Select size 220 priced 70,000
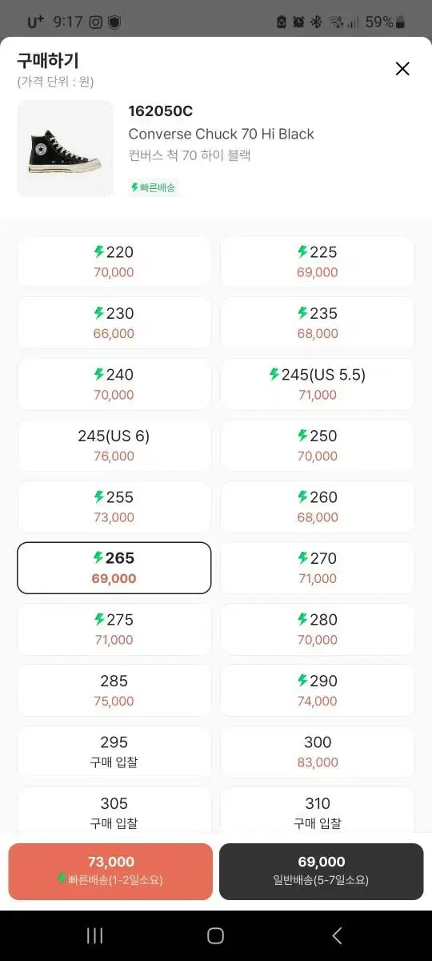This screenshot has height=961, width=432. [114, 262]
